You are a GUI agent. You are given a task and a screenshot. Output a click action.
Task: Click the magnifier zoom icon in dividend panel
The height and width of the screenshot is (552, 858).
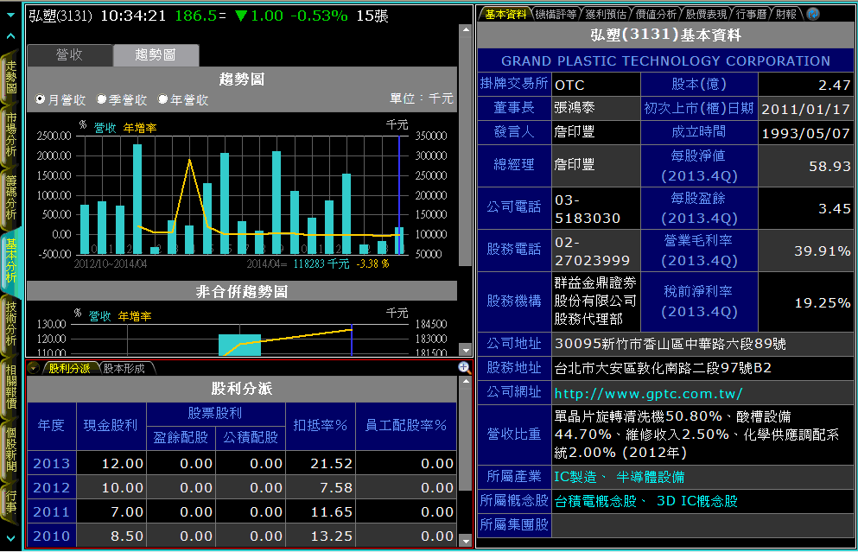click(x=464, y=368)
